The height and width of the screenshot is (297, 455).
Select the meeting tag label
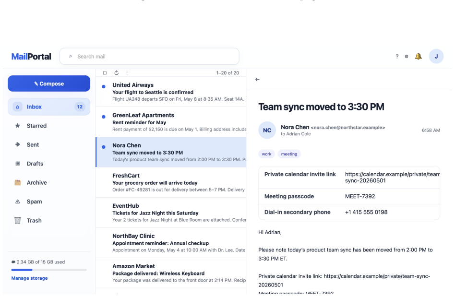[x=289, y=154]
